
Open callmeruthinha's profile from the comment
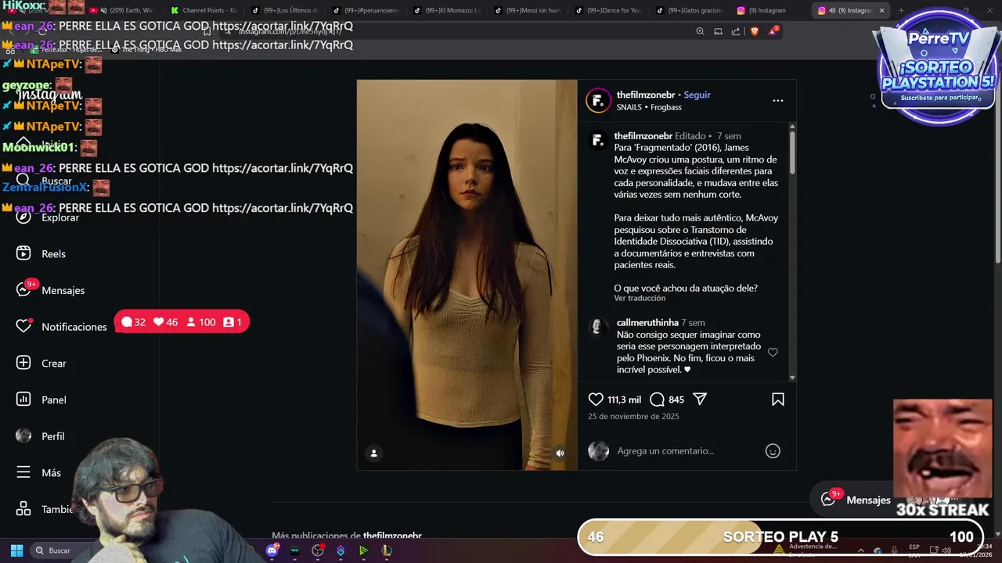[x=647, y=322]
